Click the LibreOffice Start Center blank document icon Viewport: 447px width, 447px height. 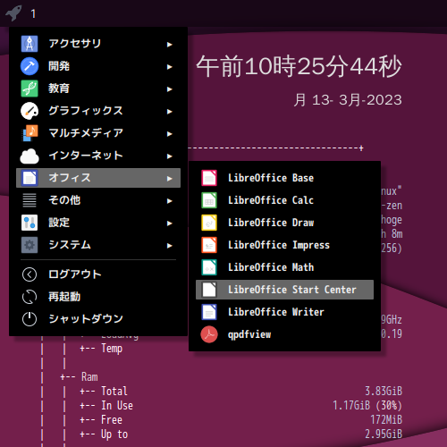click(209, 290)
